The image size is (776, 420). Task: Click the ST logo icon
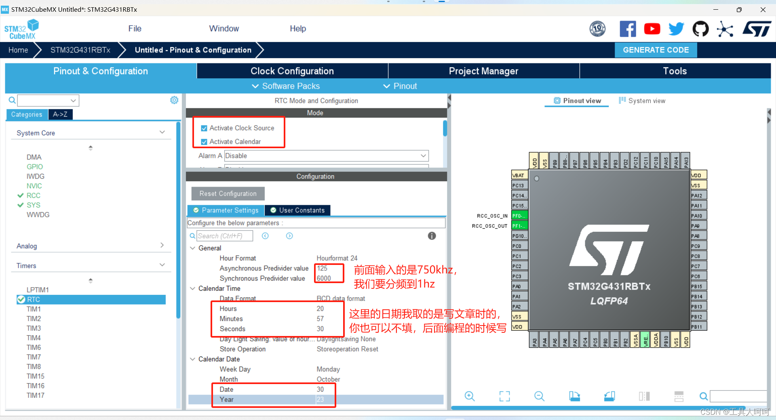[757, 29]
